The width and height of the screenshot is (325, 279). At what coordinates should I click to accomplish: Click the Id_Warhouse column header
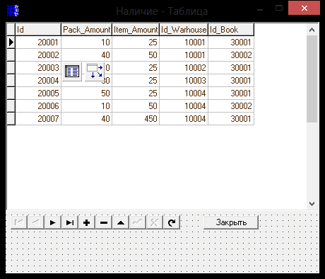[x=184, y=30]
